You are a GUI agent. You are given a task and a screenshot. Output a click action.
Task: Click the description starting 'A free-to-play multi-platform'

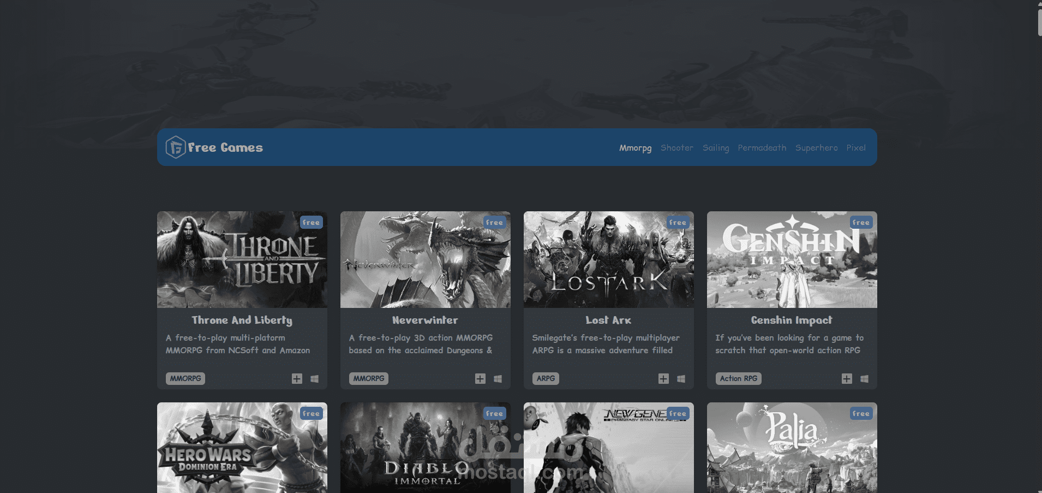(x=238, y=344)
